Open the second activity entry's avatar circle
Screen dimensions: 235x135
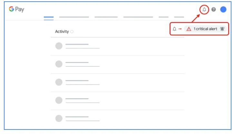(x=59, y=64)
